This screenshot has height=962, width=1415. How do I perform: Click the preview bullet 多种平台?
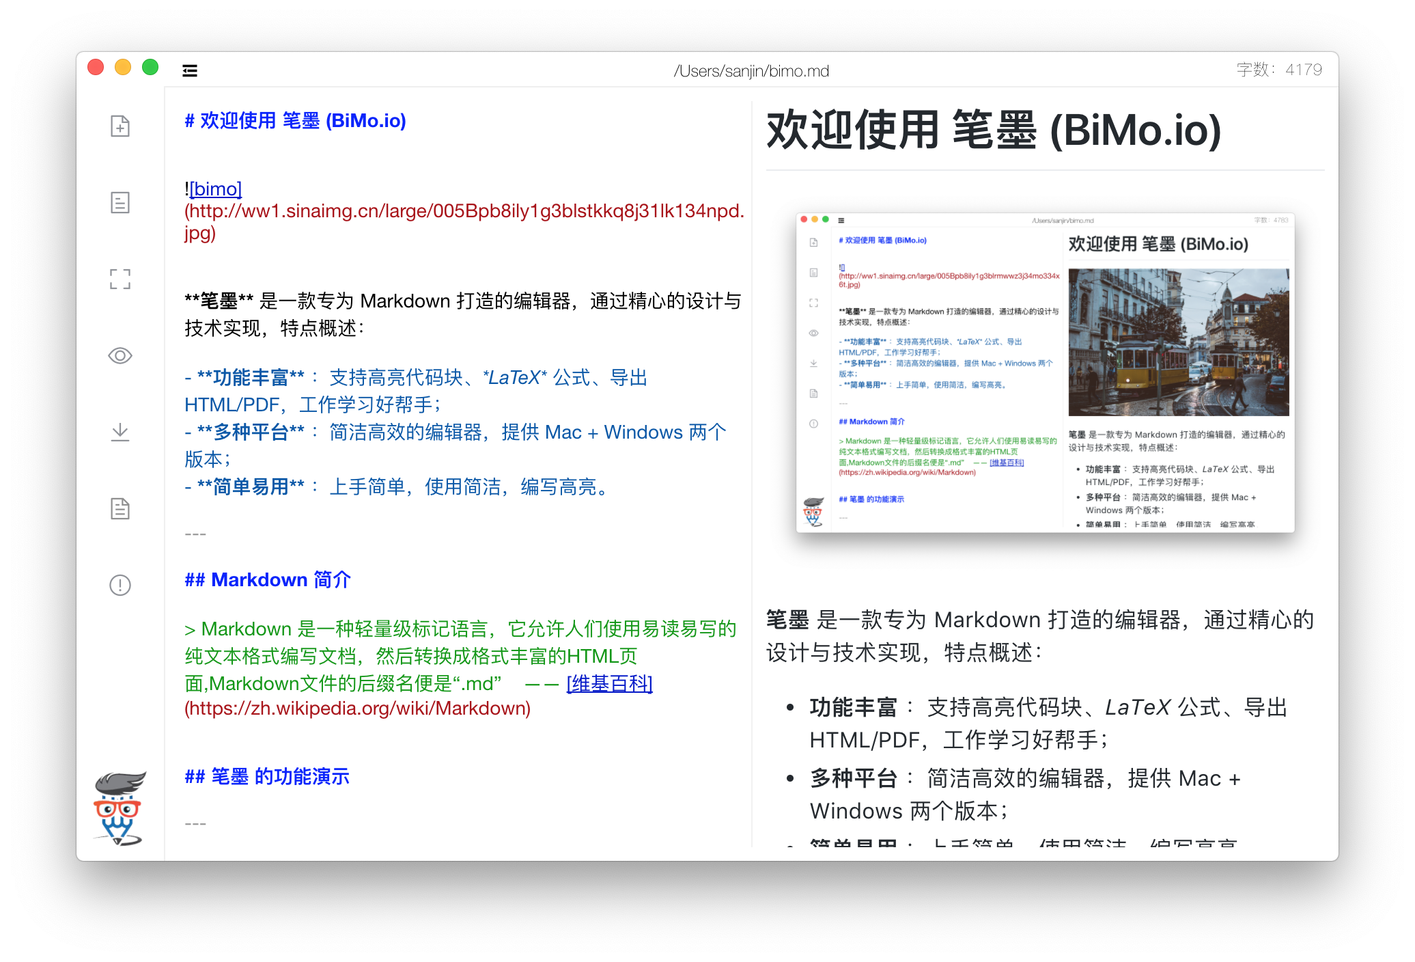pos(1024,794)
